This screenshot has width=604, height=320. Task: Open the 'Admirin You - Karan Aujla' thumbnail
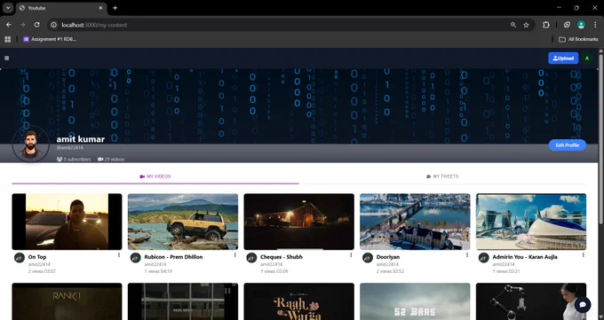pyautogui.click(x=531, y=222)
